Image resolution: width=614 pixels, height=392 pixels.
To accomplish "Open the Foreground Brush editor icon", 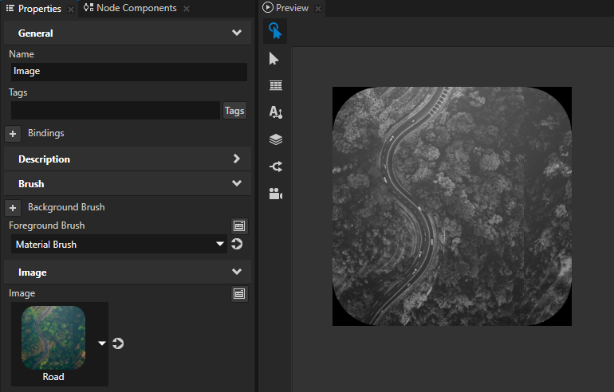I will [x=238, y=225].
